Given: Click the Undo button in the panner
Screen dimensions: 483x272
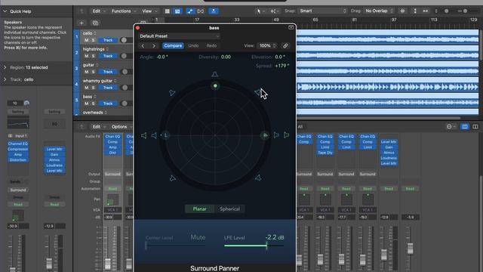Looking at the screenshot, I should point(193,45).
